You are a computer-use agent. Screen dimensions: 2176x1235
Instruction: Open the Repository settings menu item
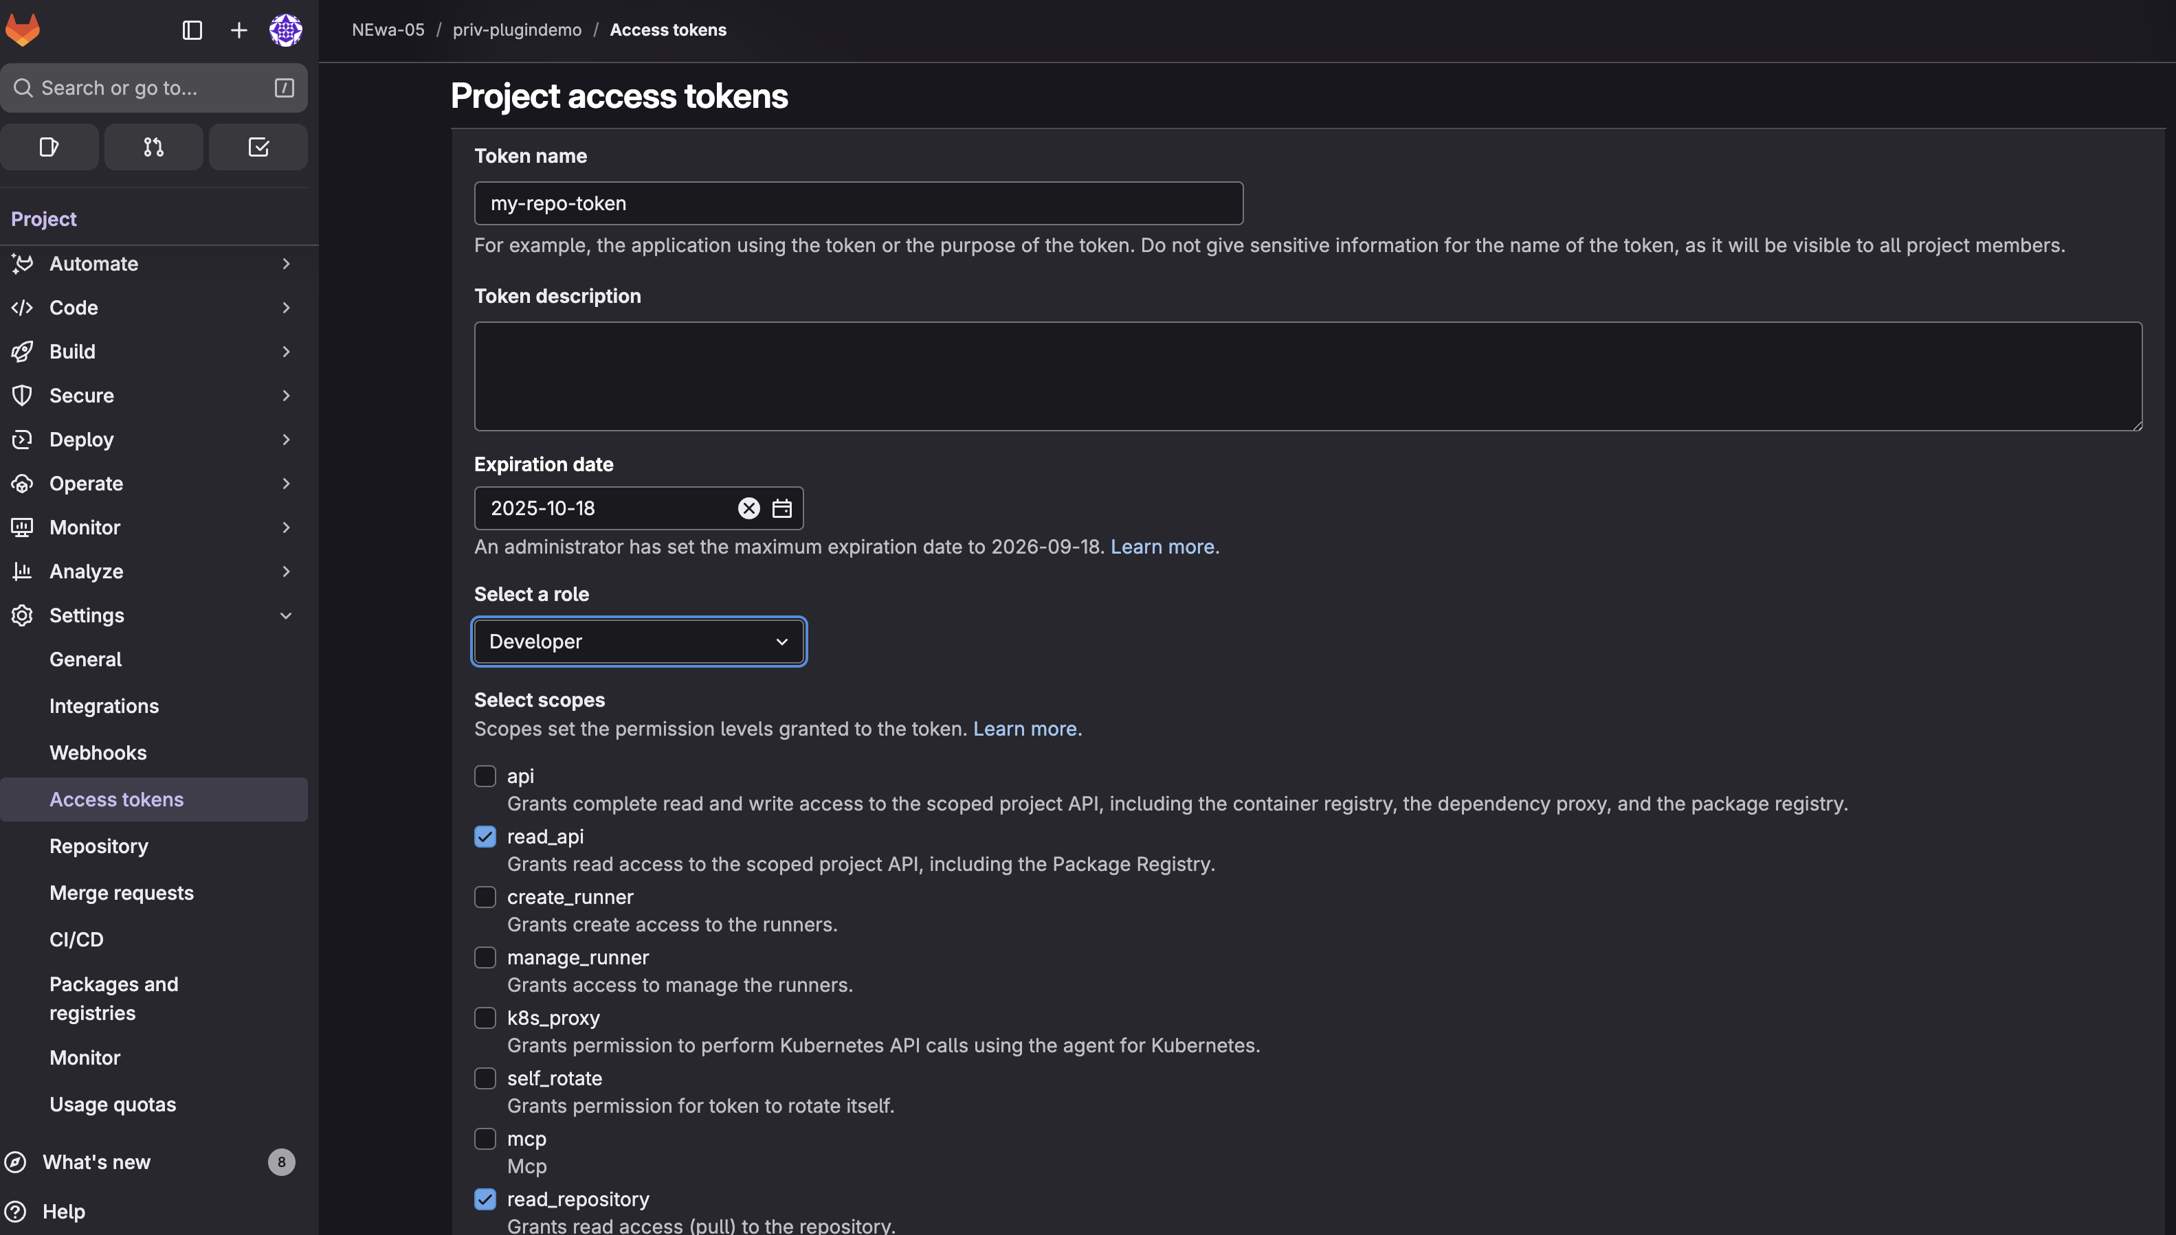98,846
